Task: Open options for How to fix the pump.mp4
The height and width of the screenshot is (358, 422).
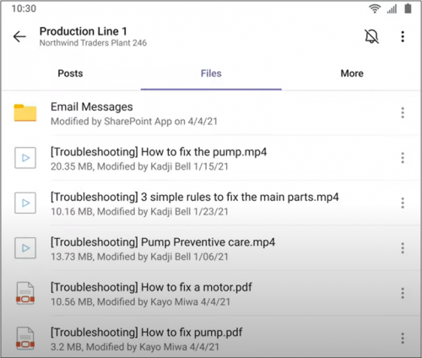Action: pyautogui.click(x=403, y=158)
